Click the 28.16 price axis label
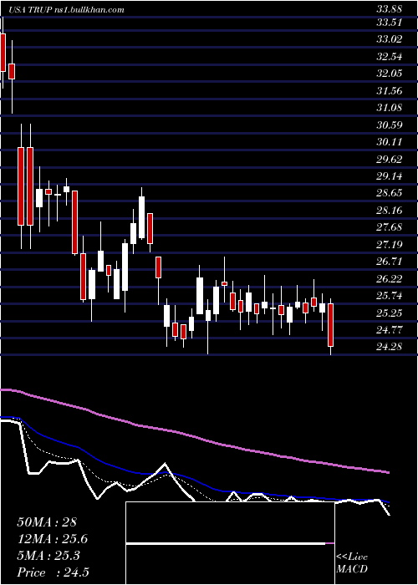The height and width of the screenshot is (585, 418). click(389, 211)
